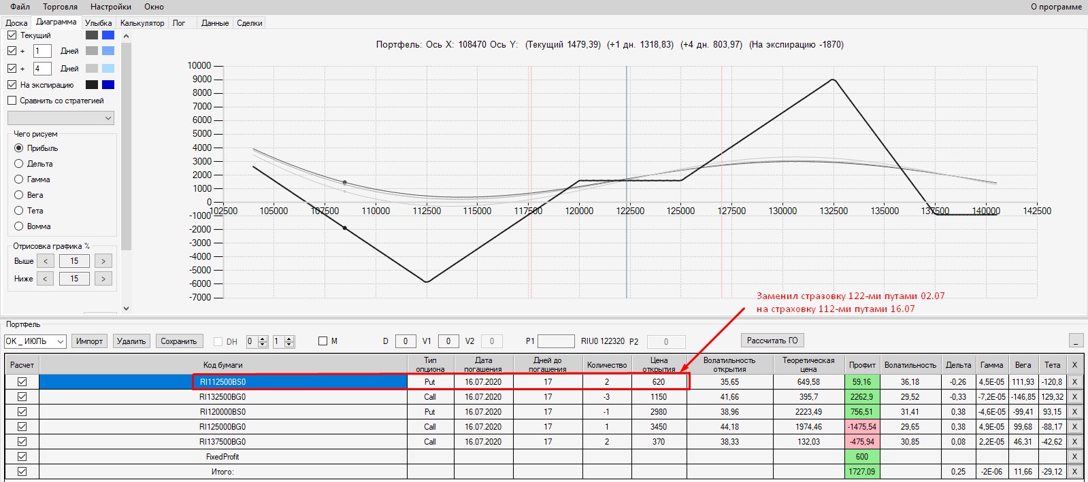Open the Настройки menu
The image size is (1088, 482).
tap(111, 6)
